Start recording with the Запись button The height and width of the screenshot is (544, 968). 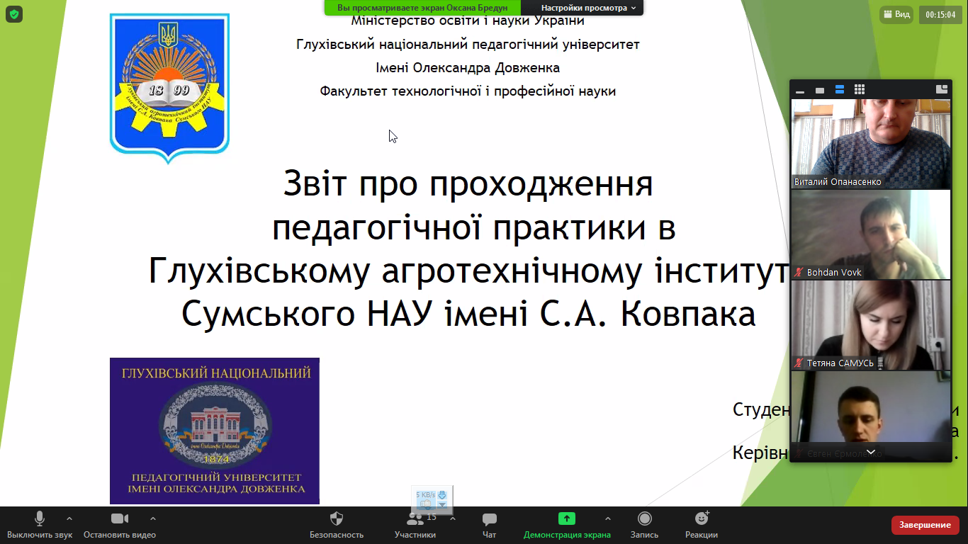point(644,526)
